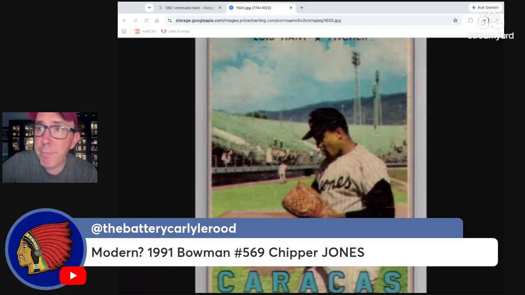The height and width of the screenshot is (295, 525).
Task: Click the host webcam video feed
Action: tap(50, 147)
